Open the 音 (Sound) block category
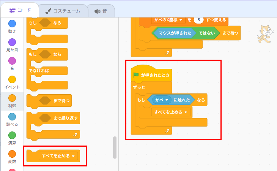The width and height of the screenshot is (277, 171). coord(12,61)
